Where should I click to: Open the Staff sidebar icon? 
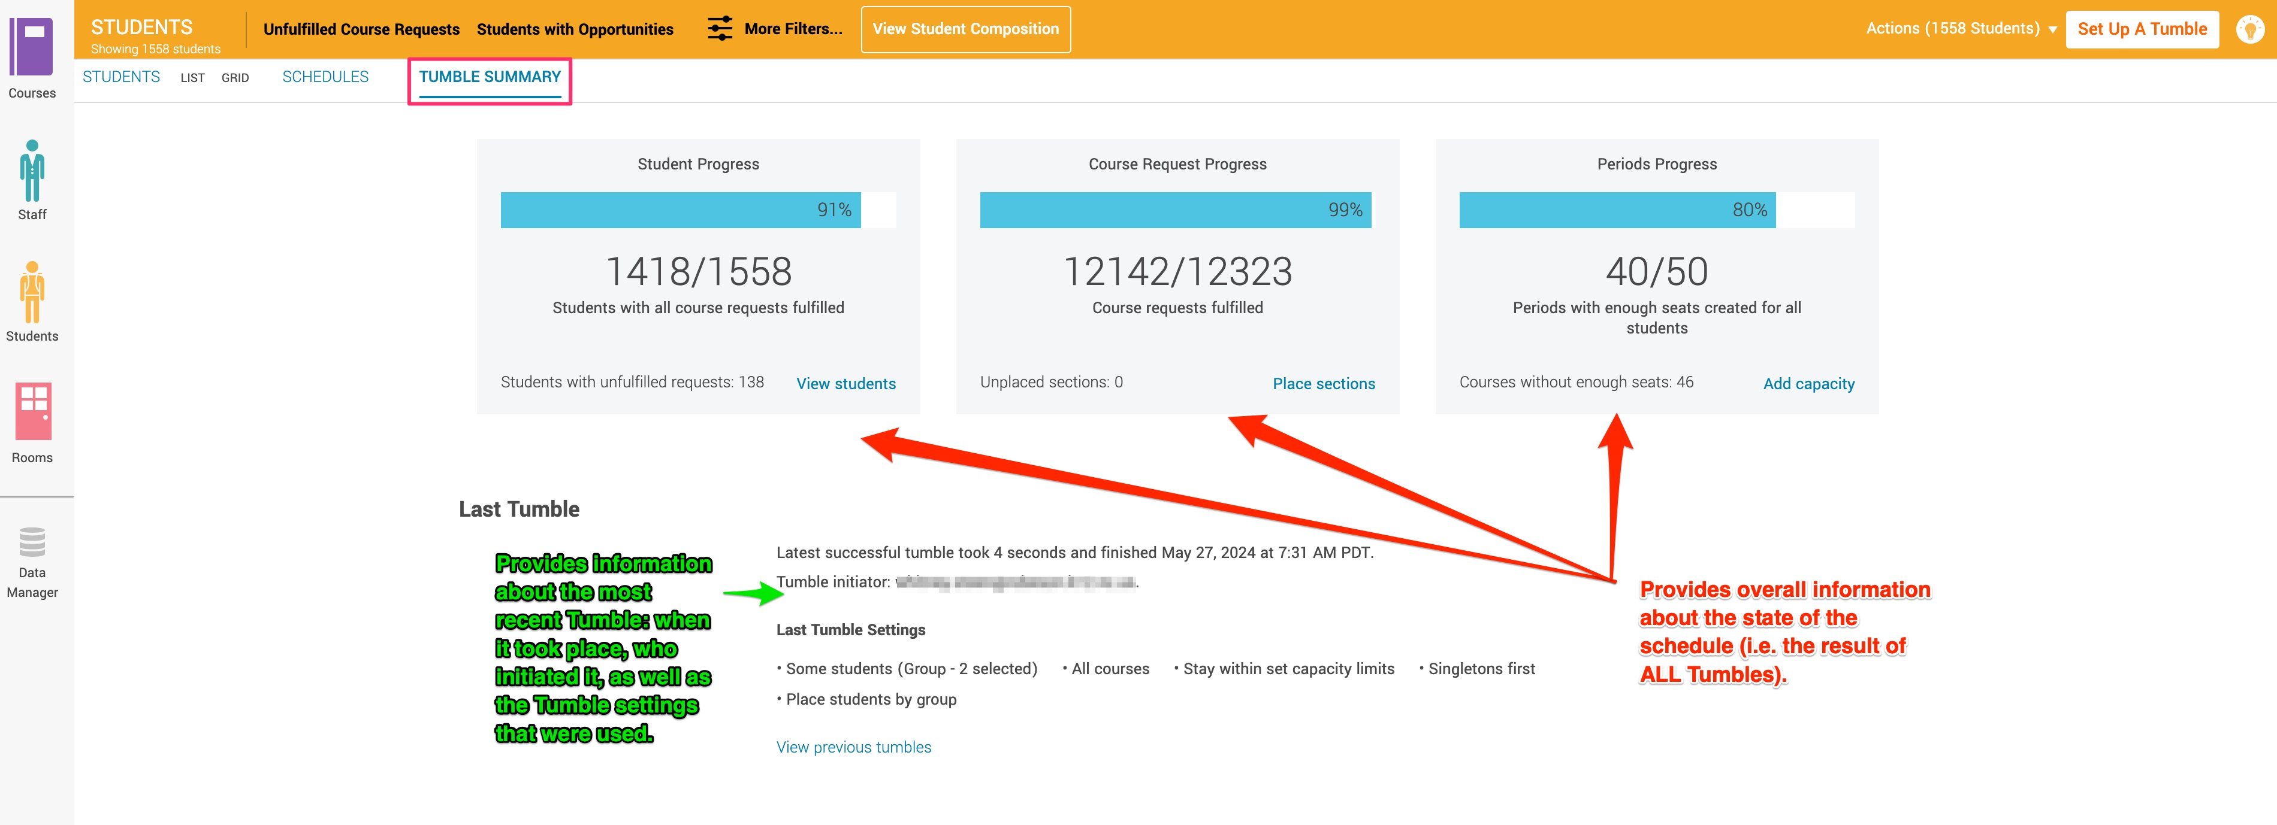pos(32,171)
